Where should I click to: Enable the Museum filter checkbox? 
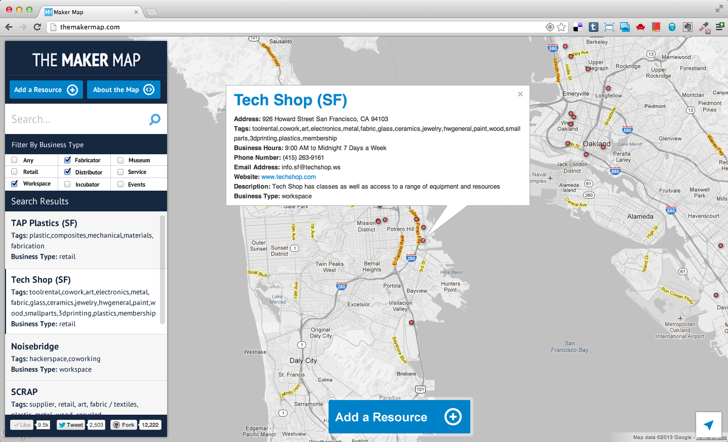point(120,160)
